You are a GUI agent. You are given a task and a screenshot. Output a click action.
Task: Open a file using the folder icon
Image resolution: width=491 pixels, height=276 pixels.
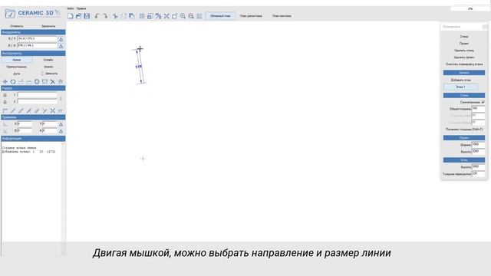(78, 16)
